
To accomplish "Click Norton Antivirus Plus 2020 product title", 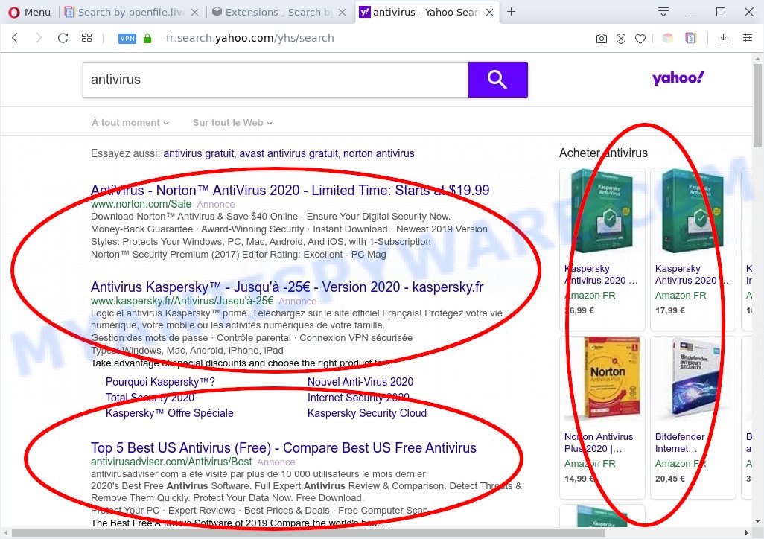I will (x=599, y=442).
